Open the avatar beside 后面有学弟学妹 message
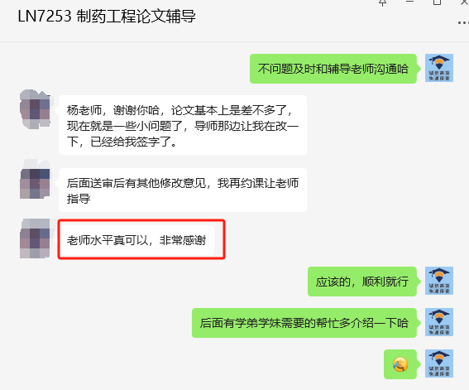 (x=439, y=322)
